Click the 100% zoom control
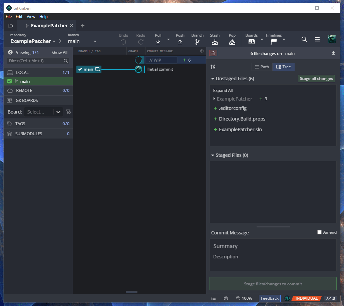This screenshot has height=306, width=344. pyautogui.click(x=244, y=298)
